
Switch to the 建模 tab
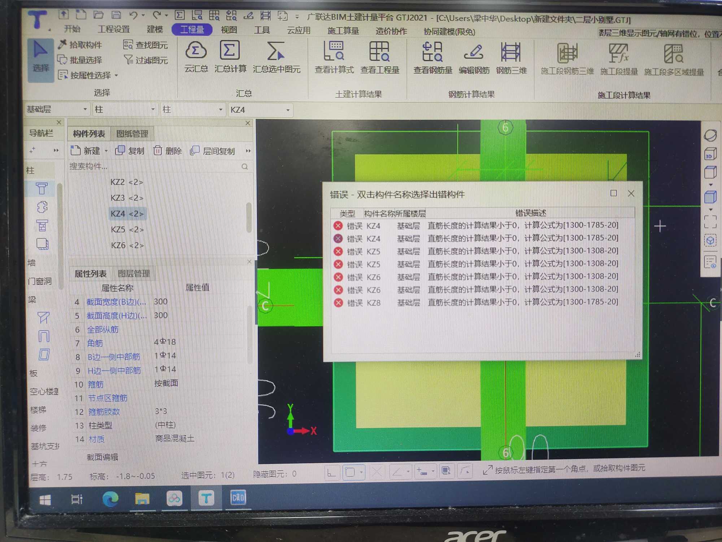pos(155,29)
